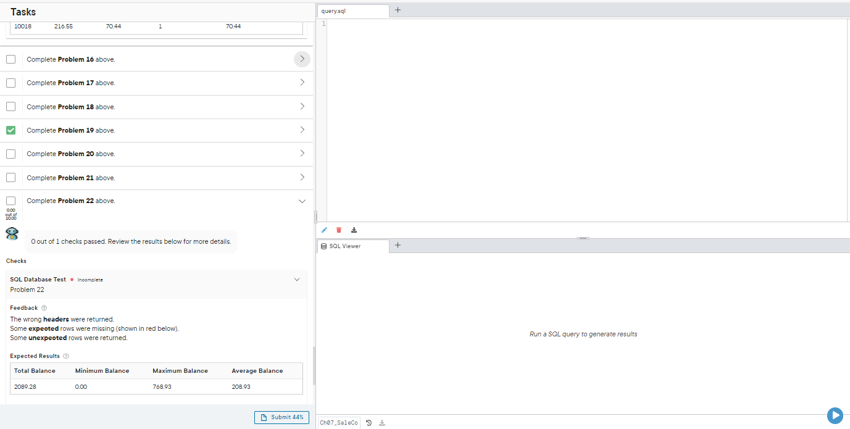Expand the Problem 19 task row

(302, 130)
